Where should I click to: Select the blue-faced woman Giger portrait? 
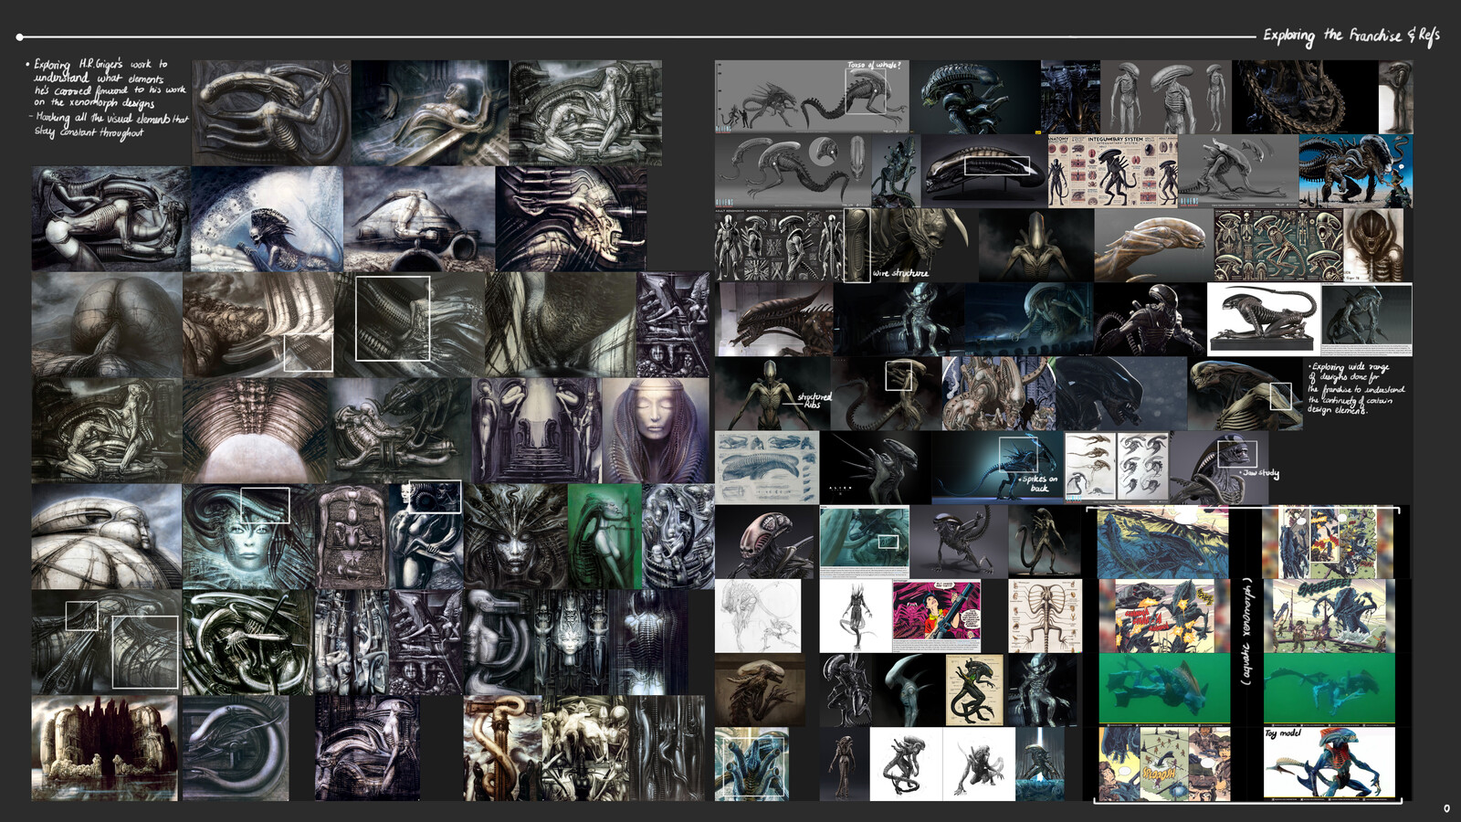tap(248, 536)
